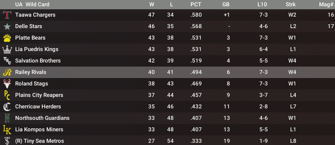Click the Salvation Brothers TSC logo
Viewport: 335px width, 145px height.
(7, 61)
